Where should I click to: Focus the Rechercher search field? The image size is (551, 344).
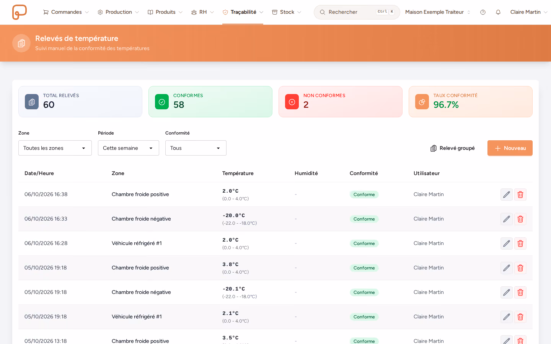click(357, 12)
